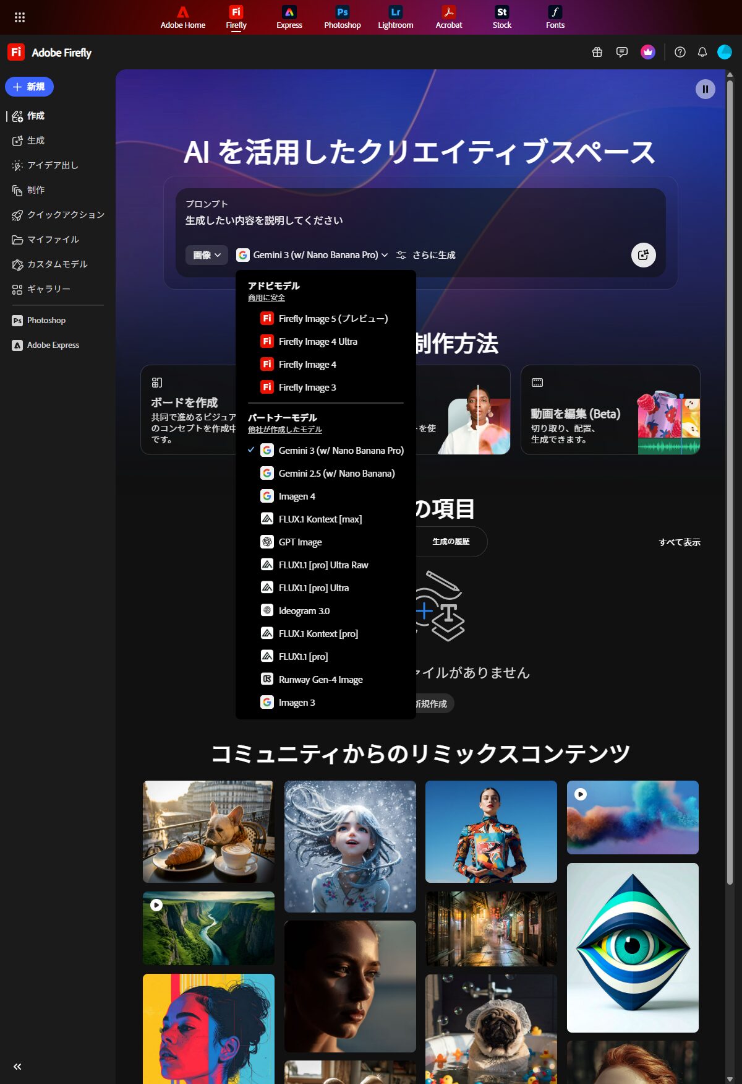The width and height of the screenshot is (742, 1084).
Task: Open notifications bell
Action: click(x=702, y=52)
